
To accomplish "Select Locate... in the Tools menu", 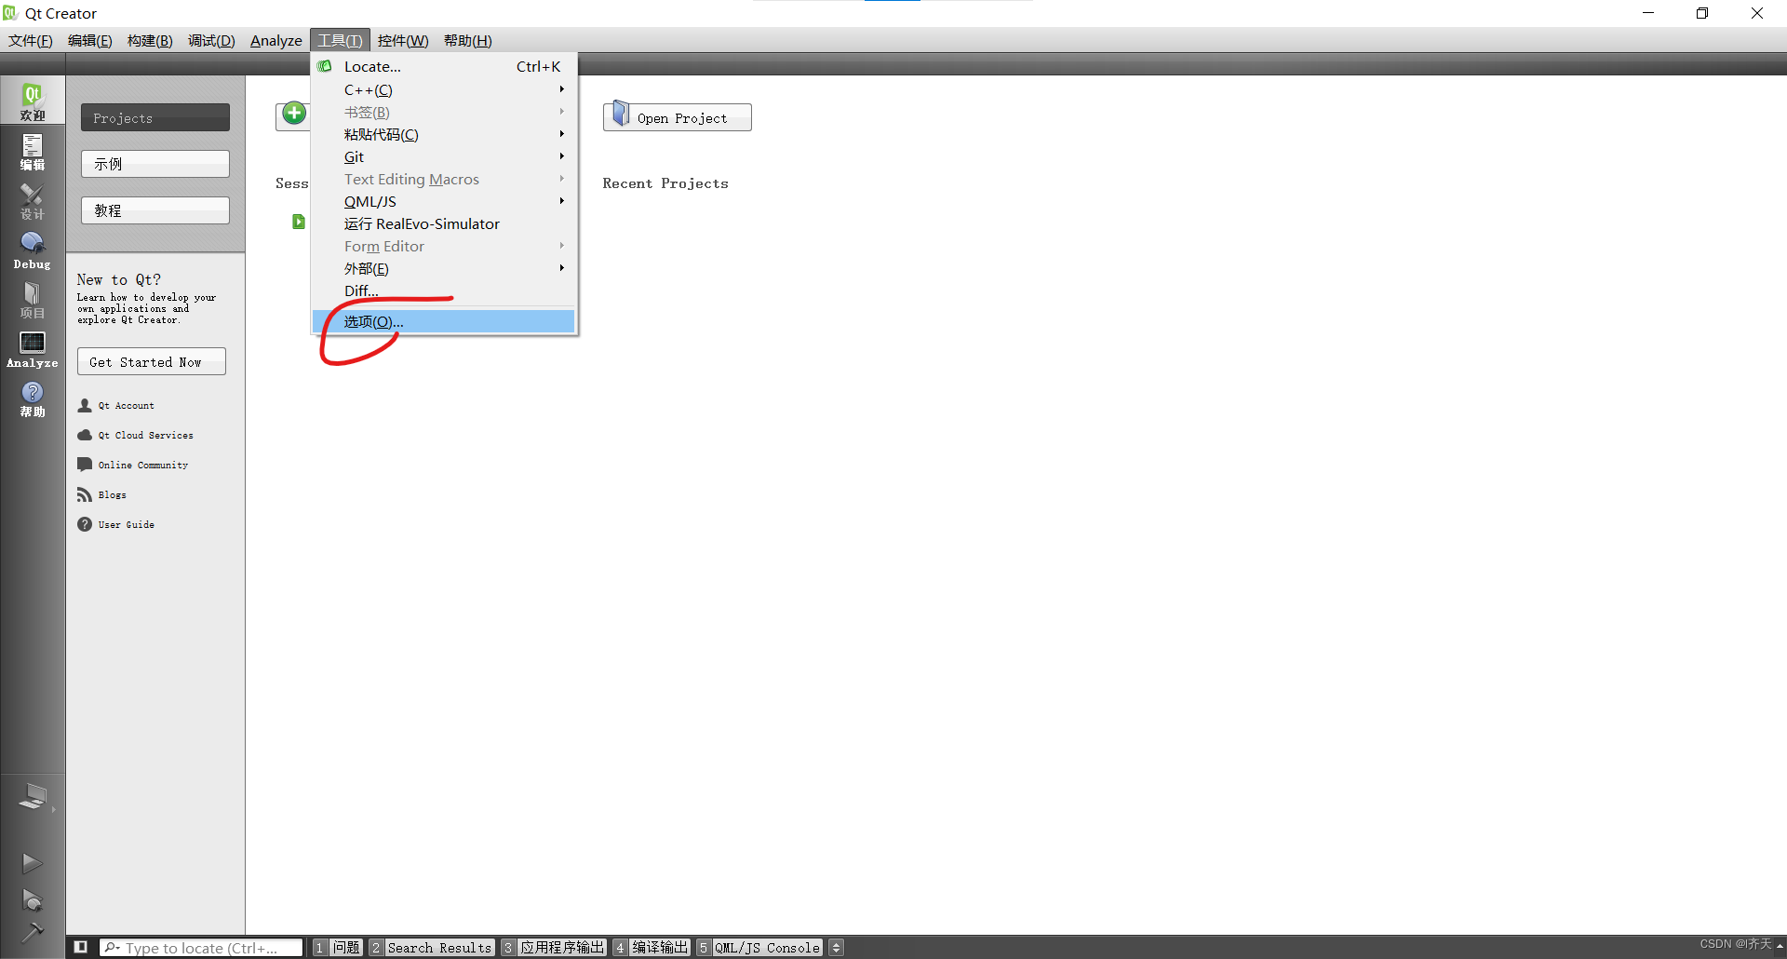I will (444, 67).
